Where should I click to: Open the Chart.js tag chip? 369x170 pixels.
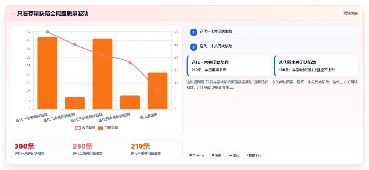click(x=196, y=155)
